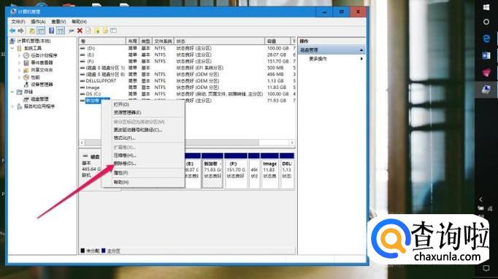Choose 压缩卷(H)... in the context menu

(x=143, y=155)
